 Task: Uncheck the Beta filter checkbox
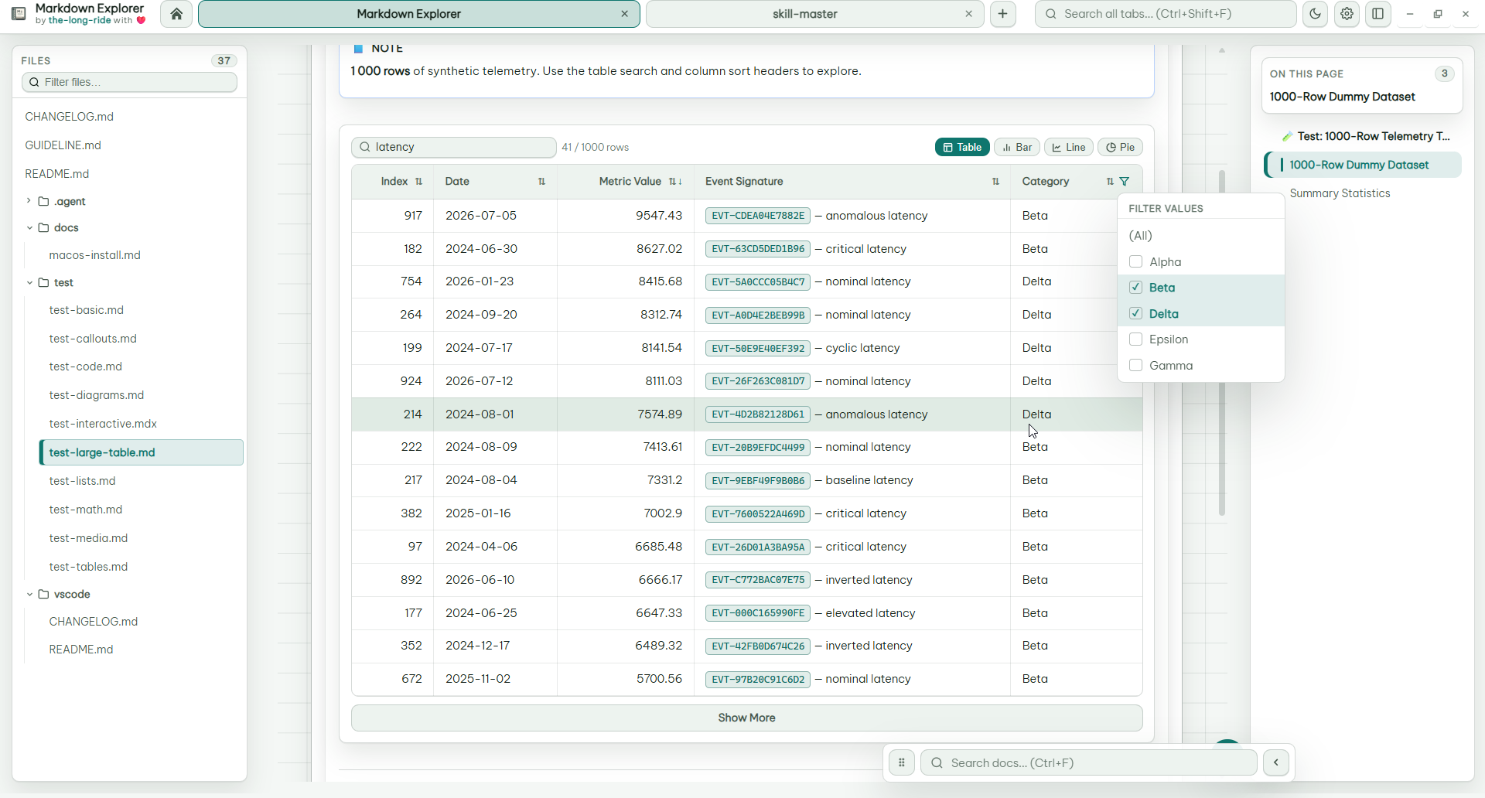[x=1136, y=288]
